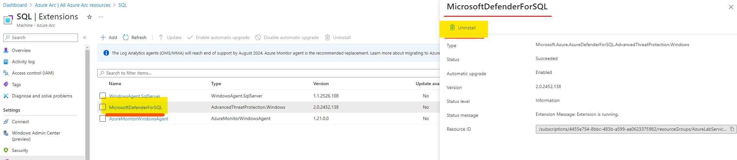Click the Dashboard breadcrumb link
Viewport: 737px width, 160px height.
[15, 5]
